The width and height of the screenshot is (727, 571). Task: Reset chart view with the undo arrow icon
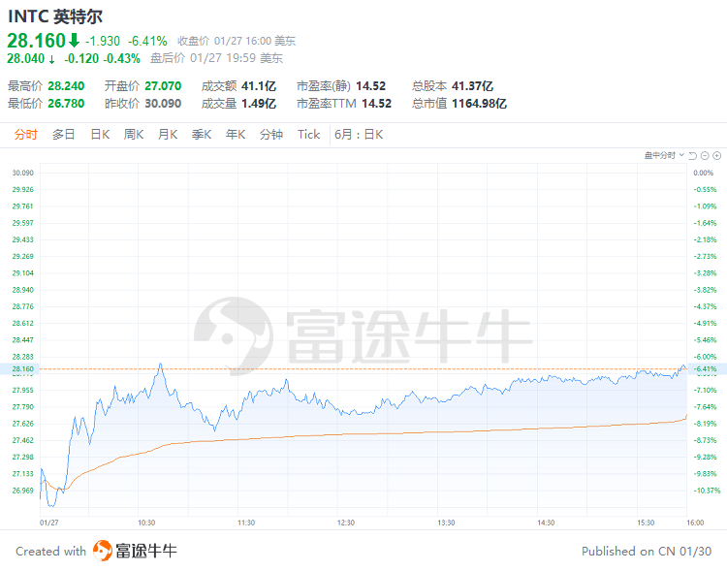(693, 156)
